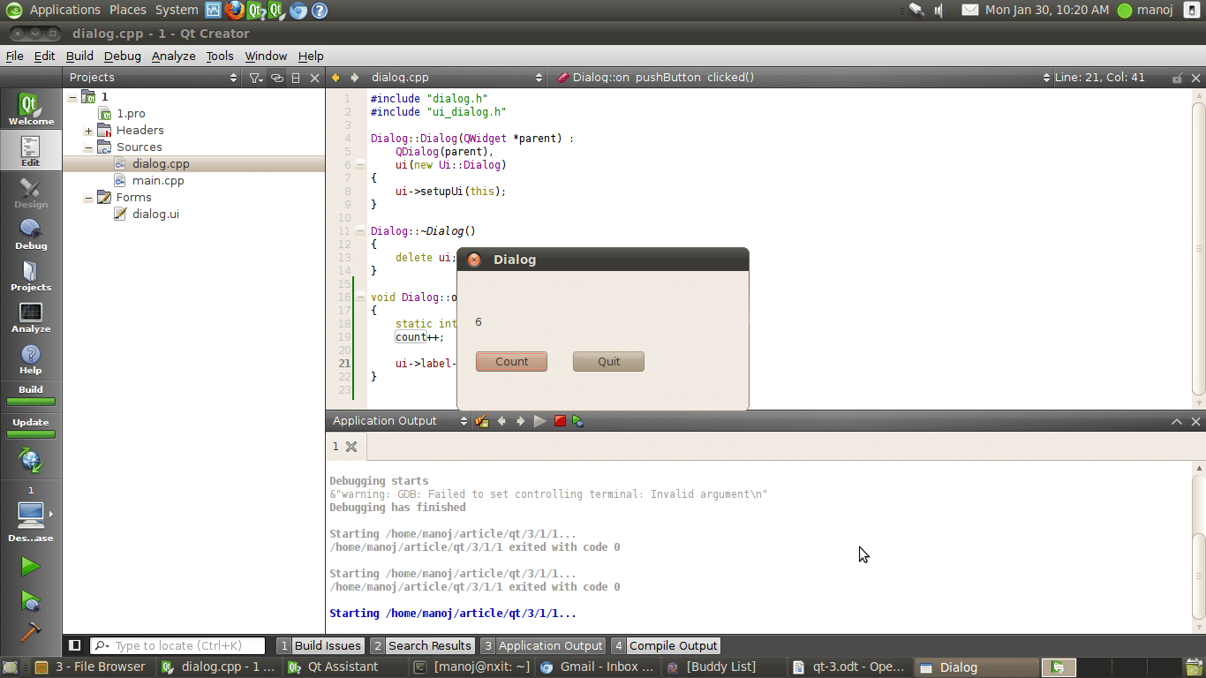Click the Build hammer icon
This screenshot has width=1206, height=678.
tap(31, 631)
